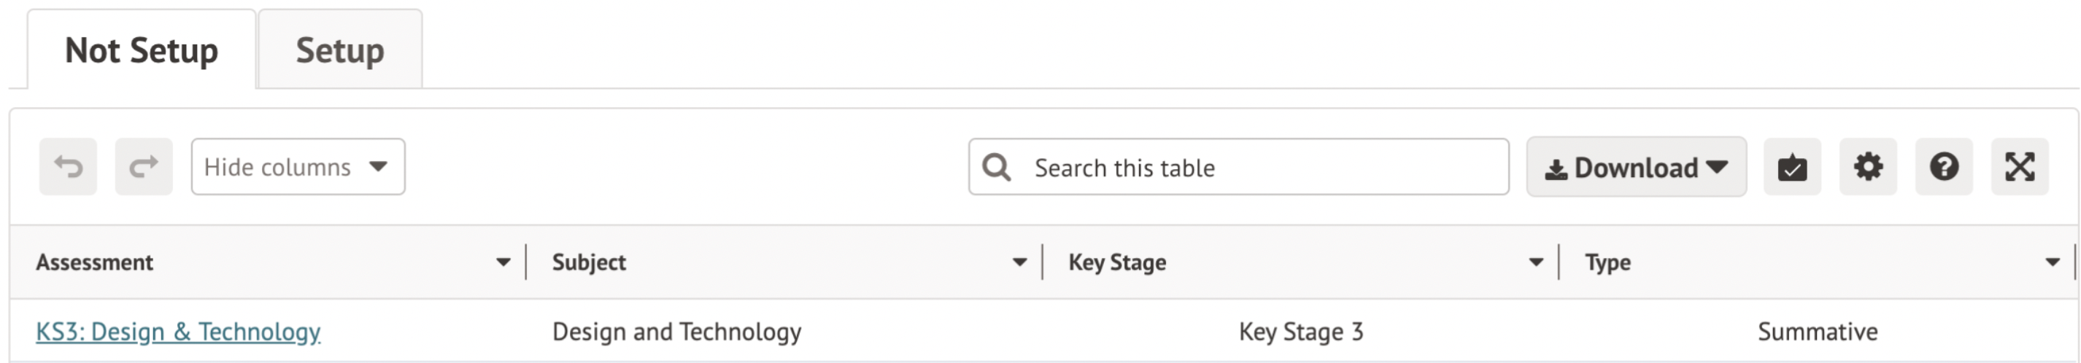Viewport: 2081px width, 363px height.
Task: Open the Download dropdown button
Action: [1636, 167]
